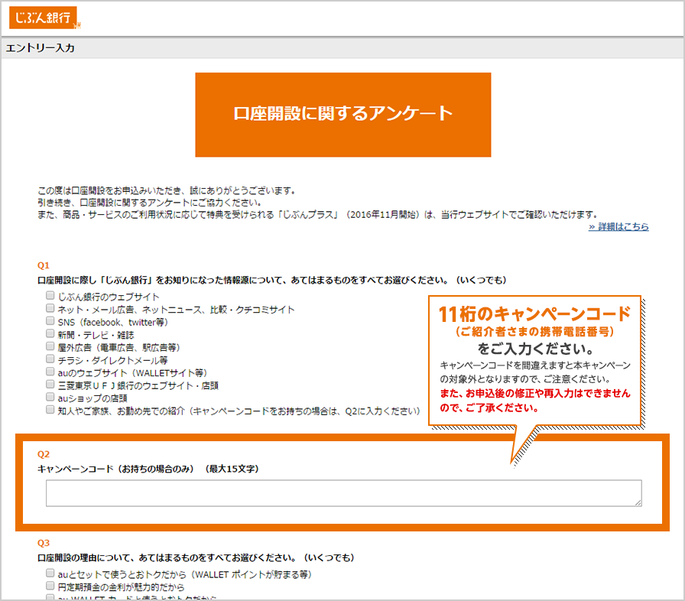
Task: Check auとセットで使うとおトクだから in Q3
Action: tap(50, 573)
